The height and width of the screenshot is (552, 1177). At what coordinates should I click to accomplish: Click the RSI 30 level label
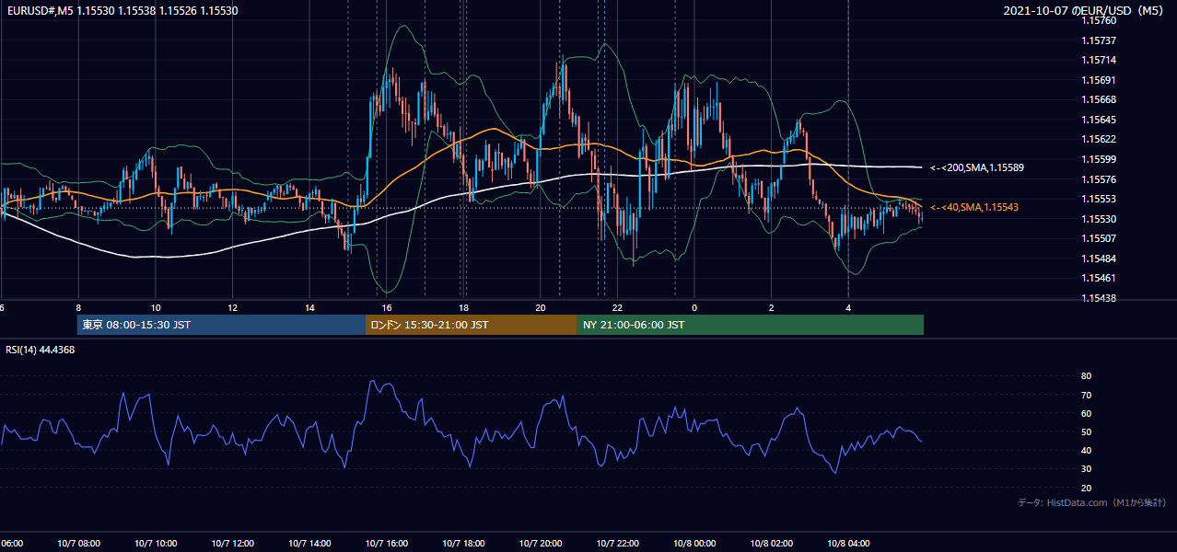pos(1086,469)
